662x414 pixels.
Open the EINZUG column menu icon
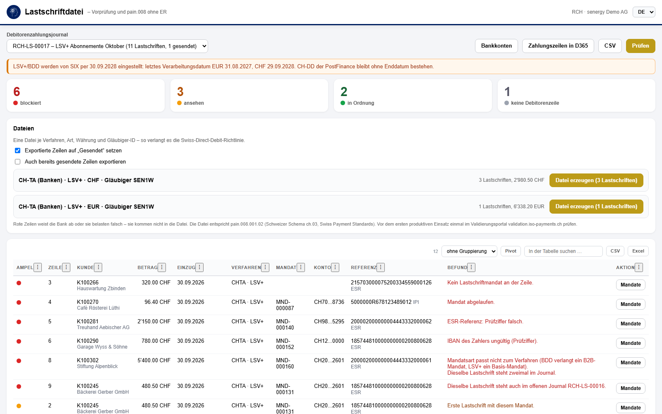pos(199,267)
